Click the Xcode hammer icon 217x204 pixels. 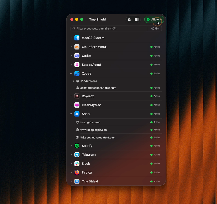click(x=77, y=74)
